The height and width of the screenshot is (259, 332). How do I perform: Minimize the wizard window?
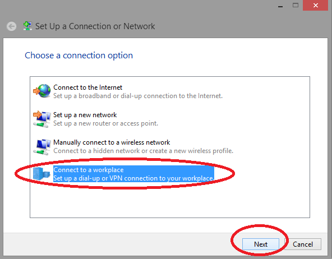(x=280, y=6)
